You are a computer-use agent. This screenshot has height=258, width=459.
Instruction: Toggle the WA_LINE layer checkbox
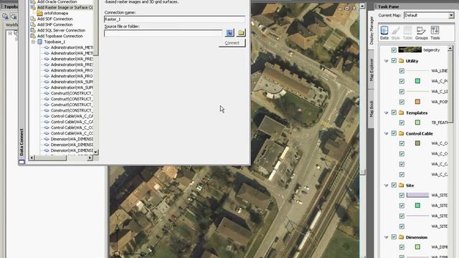point(402,71)
